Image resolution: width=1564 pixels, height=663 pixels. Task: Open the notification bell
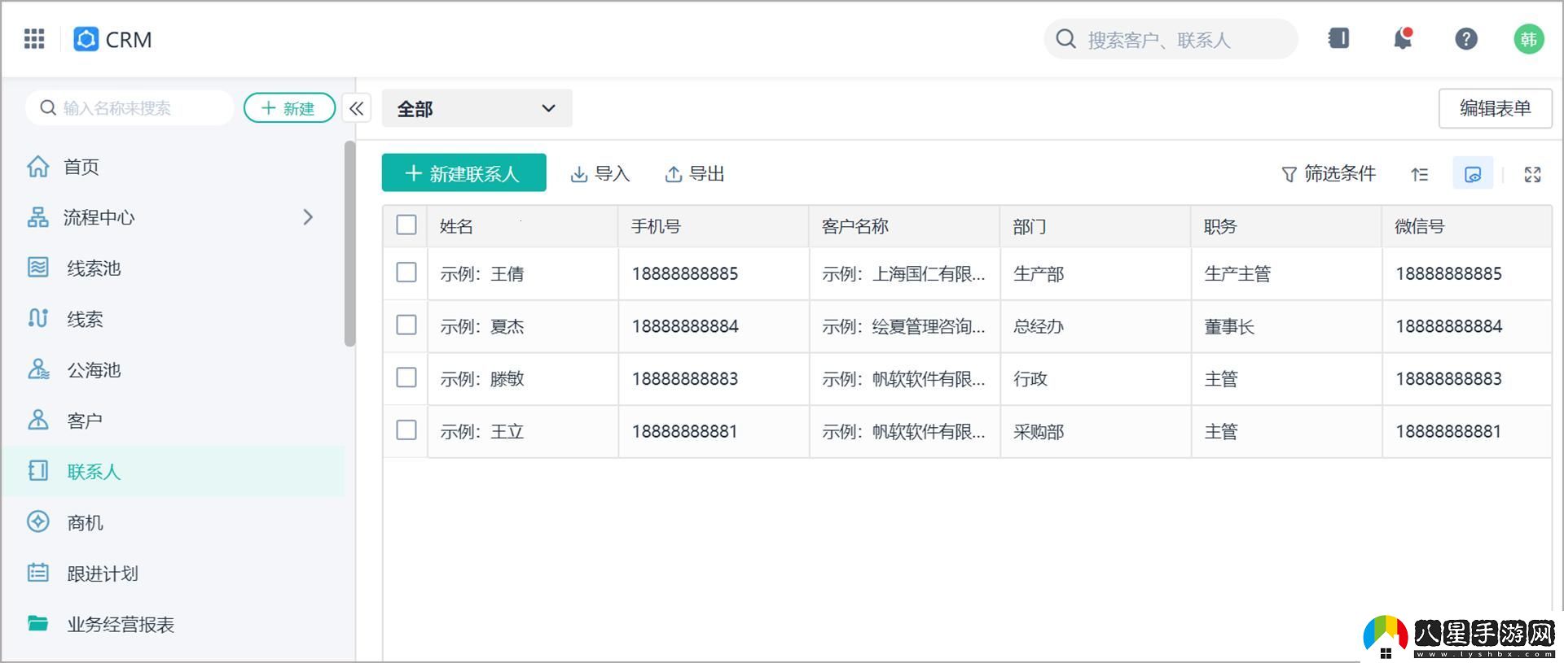tap(1403, 38)
